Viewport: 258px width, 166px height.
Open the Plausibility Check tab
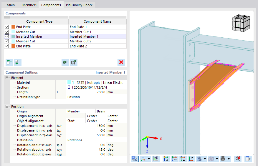click(79, 5)
